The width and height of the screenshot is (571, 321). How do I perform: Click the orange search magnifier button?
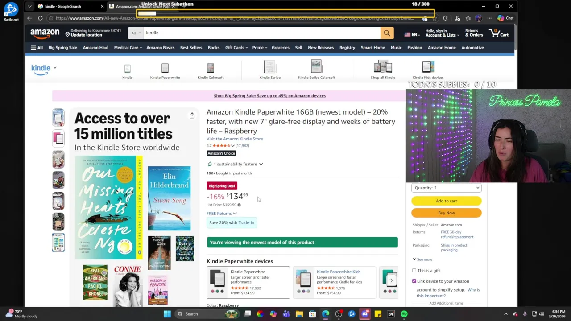pyautogui.click(x=387, y=33)
